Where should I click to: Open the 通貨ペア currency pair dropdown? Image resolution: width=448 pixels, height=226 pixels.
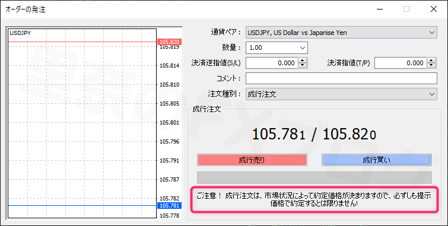(341, 32)
